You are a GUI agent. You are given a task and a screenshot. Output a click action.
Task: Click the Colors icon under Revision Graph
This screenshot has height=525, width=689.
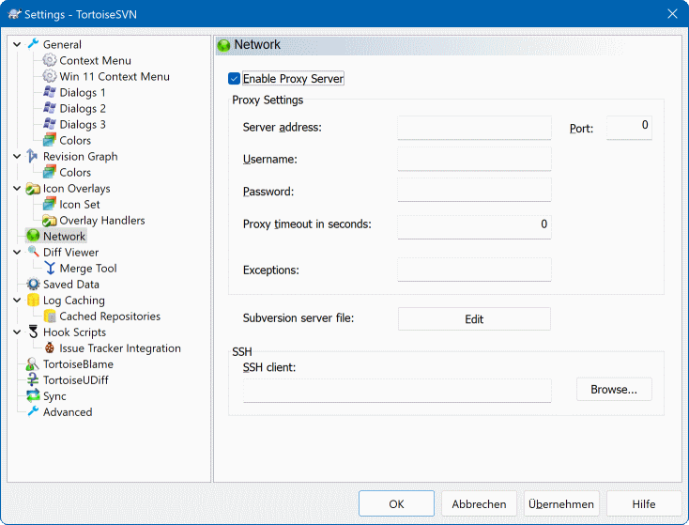49,172
